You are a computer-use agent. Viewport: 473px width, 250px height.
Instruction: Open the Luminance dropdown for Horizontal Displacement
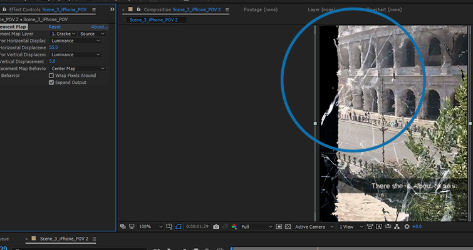75,41
